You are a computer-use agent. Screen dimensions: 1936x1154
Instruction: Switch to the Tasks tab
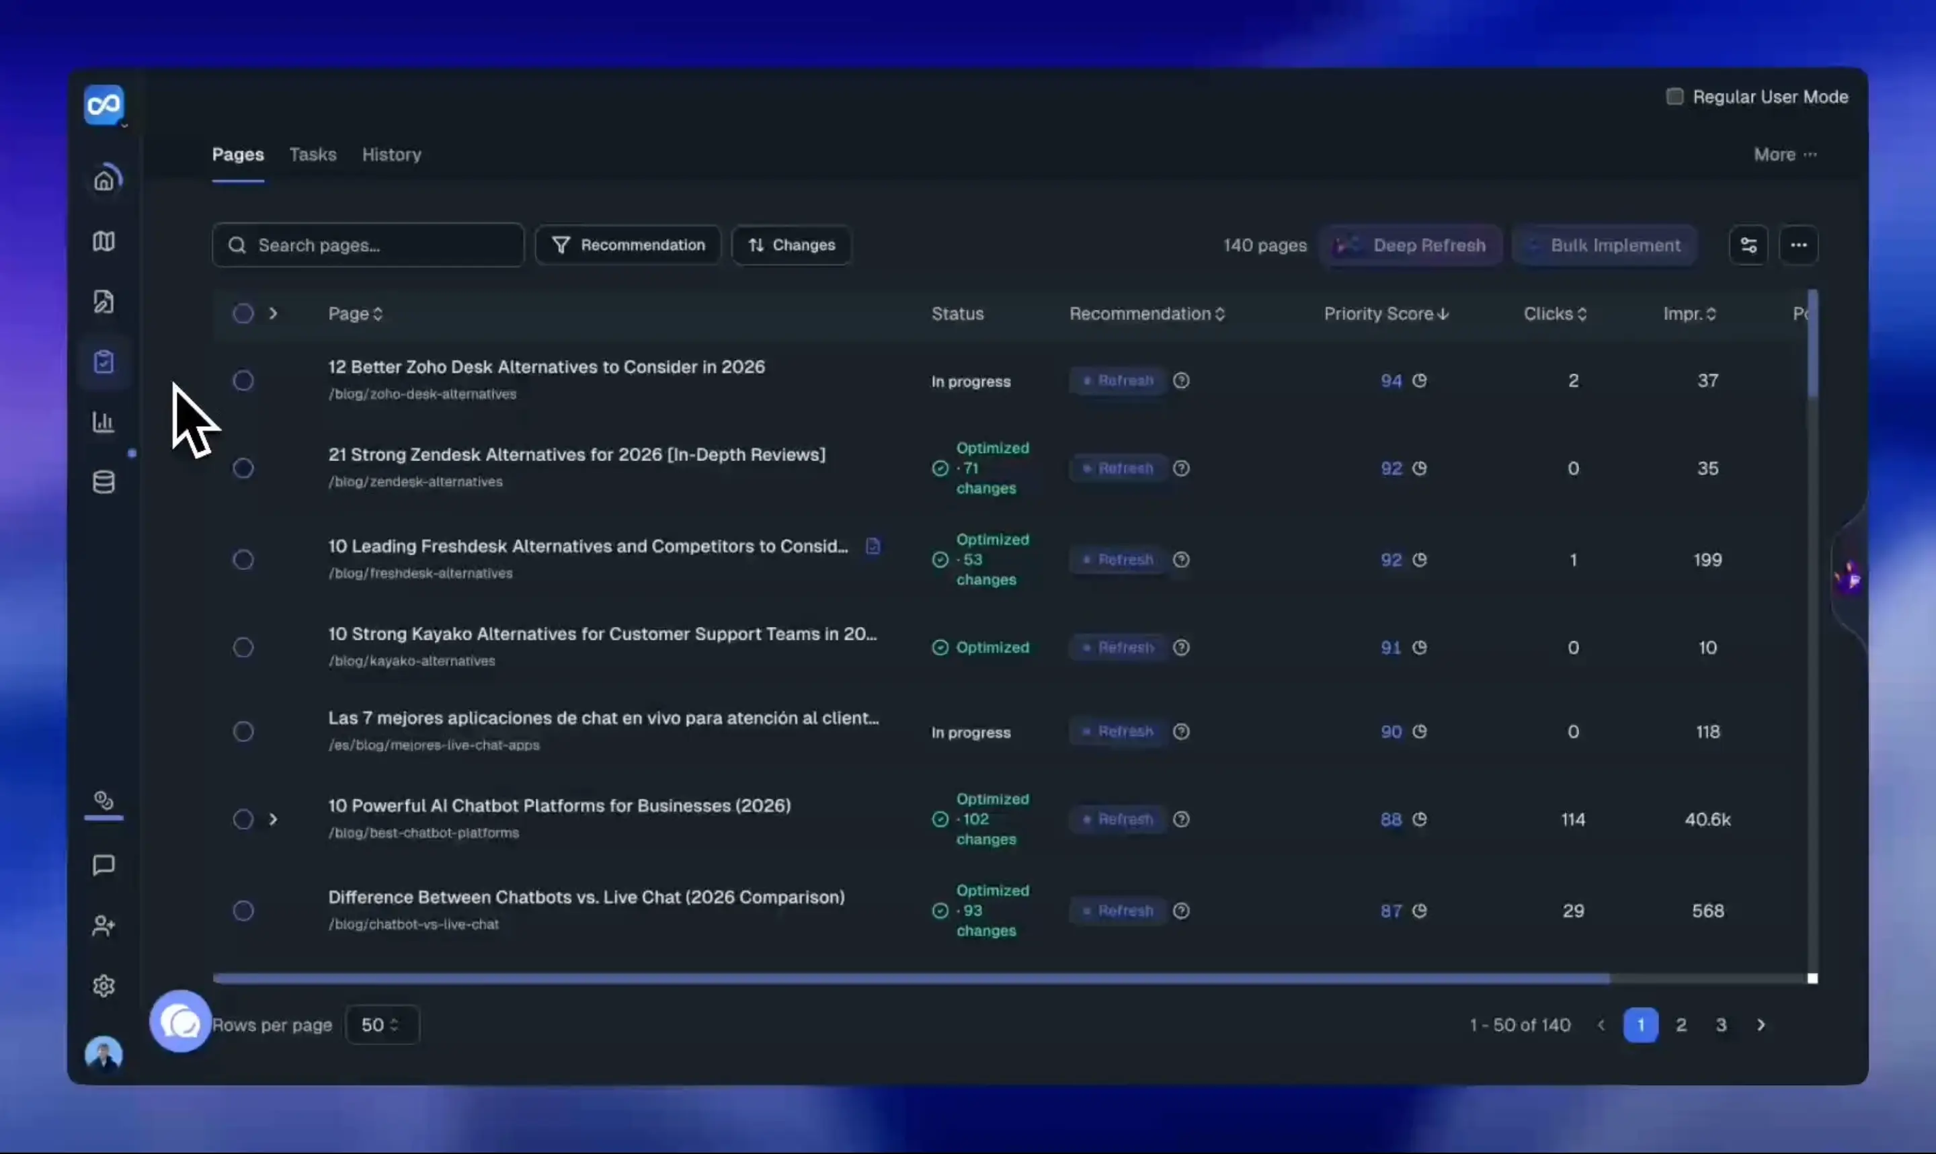313,155
